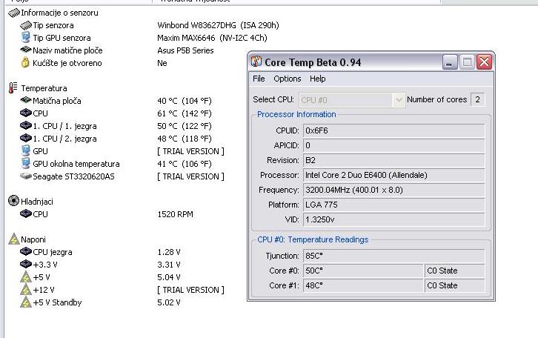This screenshot has width=538, height=338.
Task: Click the Tip GPU senzora monitor icon
Action: click(x=25, y=38)
